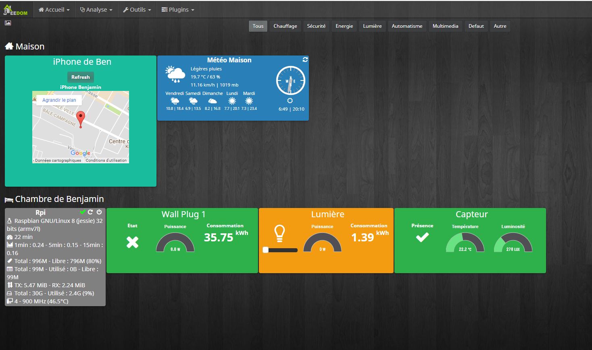This screenshot has width=592, height=350.
Task: Select the Tous category filter
Action: pos(258,26)
